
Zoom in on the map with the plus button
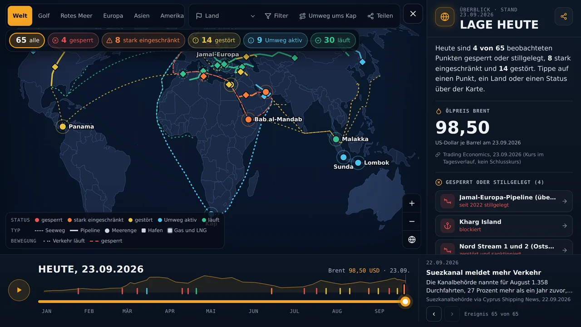click(x=412, y=203)
